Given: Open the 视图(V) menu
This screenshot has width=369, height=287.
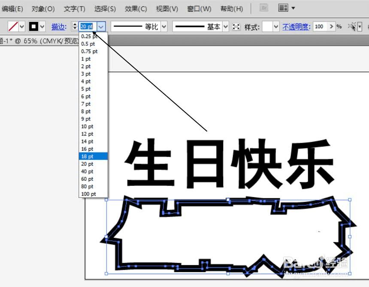Looking at the screenshot, I should pos(167,9).
